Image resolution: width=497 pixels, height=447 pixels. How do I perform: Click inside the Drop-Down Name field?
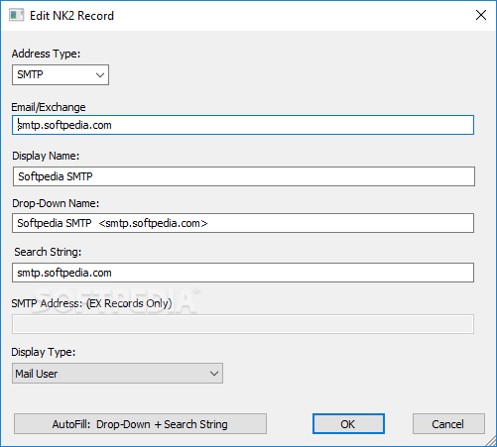(x=243, y=223)
